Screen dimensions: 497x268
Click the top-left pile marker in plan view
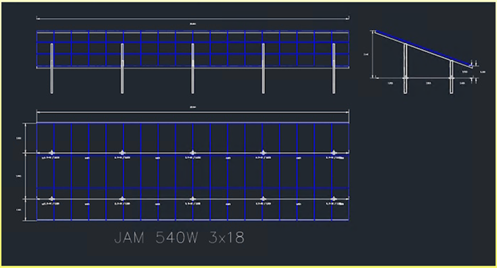(x=52, y=153)
